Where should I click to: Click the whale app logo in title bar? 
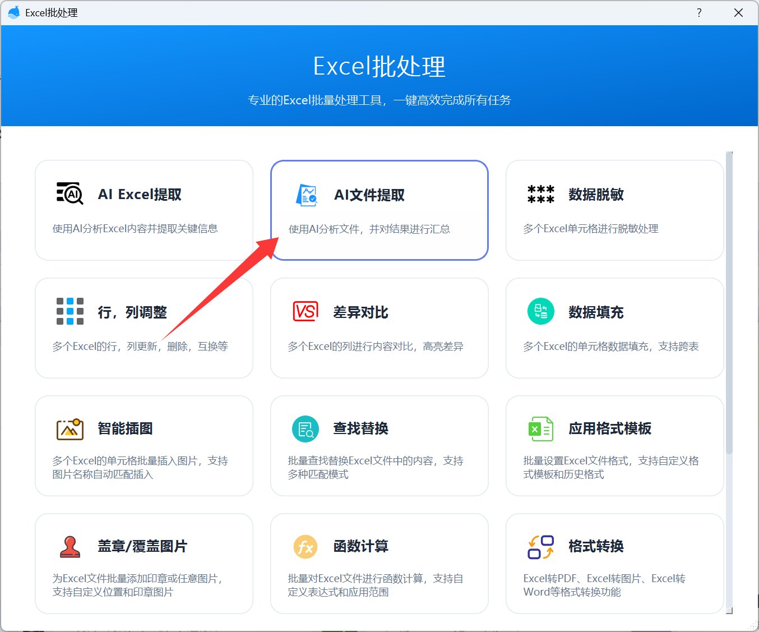click(14, 12)
